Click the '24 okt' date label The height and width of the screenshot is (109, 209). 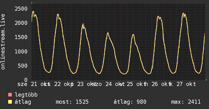(115, 84)
